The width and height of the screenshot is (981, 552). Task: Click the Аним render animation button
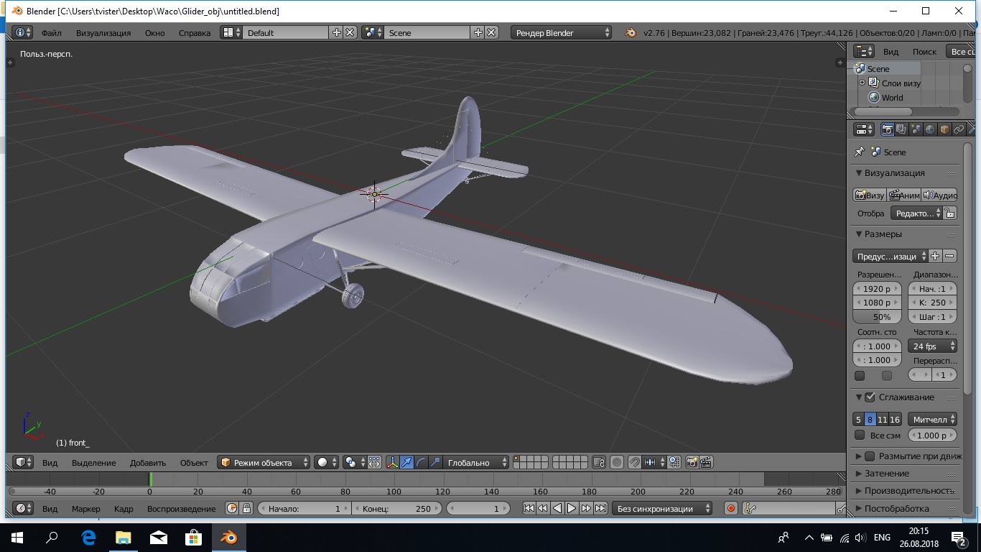[x=904, y=195]
